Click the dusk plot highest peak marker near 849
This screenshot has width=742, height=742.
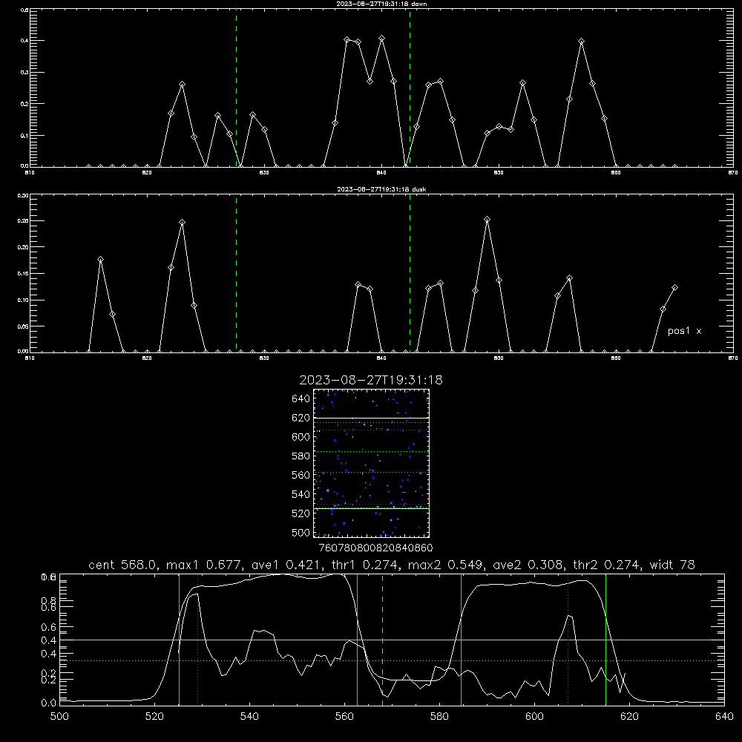[487, 220]
